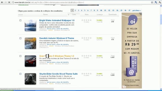This screenshot has width=162, height=91.
Task: Sort results by the Nome column
Action: 45,15
